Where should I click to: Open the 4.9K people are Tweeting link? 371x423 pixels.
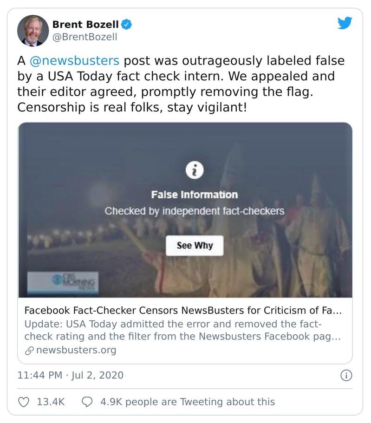188,402
